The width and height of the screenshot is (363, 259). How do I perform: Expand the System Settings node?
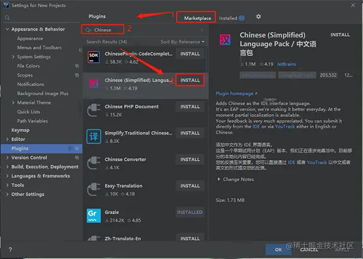pyautogui.click(x=13, y=57)
